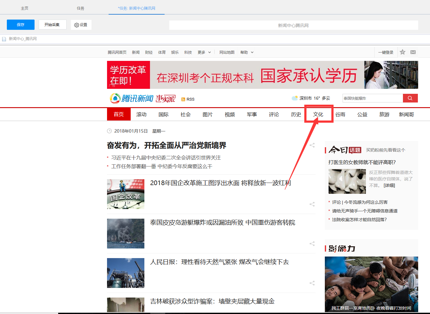The image size is (430, 314).
Task: Click the page icon beside 新闻中心_腾讯网
Action: coord(4,39)
